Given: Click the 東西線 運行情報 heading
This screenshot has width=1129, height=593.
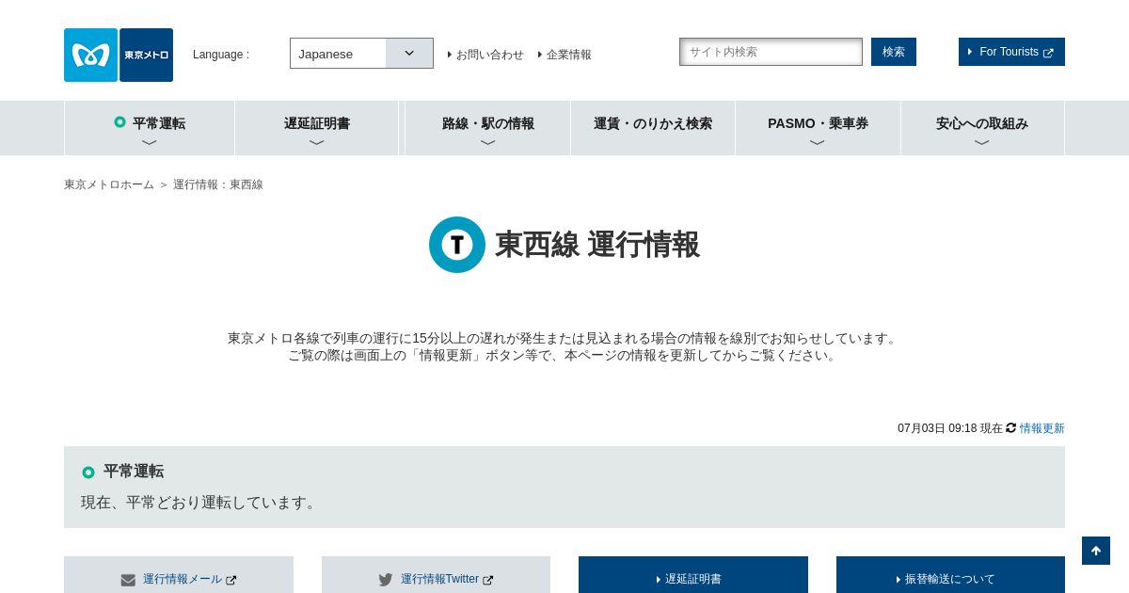Looking at the screenshot, I should [x=597, y=245].
